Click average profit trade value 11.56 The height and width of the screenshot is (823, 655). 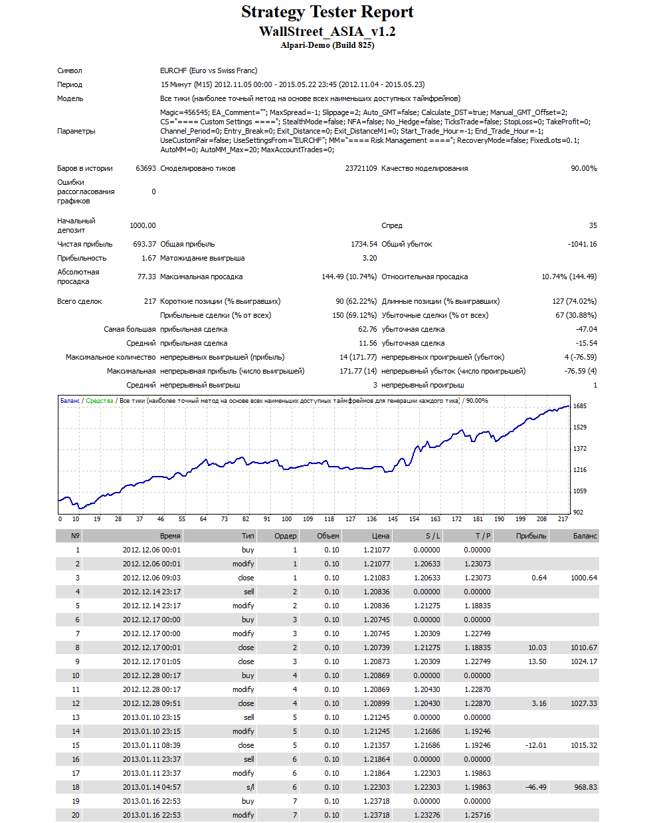[x=368, y=343]
